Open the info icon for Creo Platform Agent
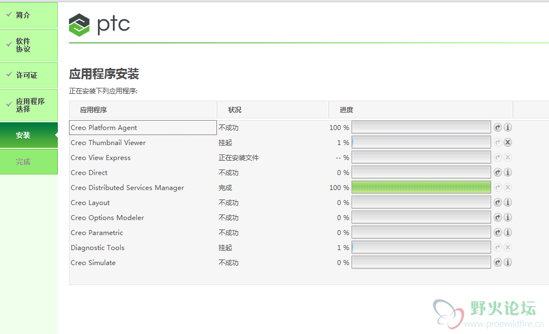Screen dimensions: 549x334 point(508,127)
